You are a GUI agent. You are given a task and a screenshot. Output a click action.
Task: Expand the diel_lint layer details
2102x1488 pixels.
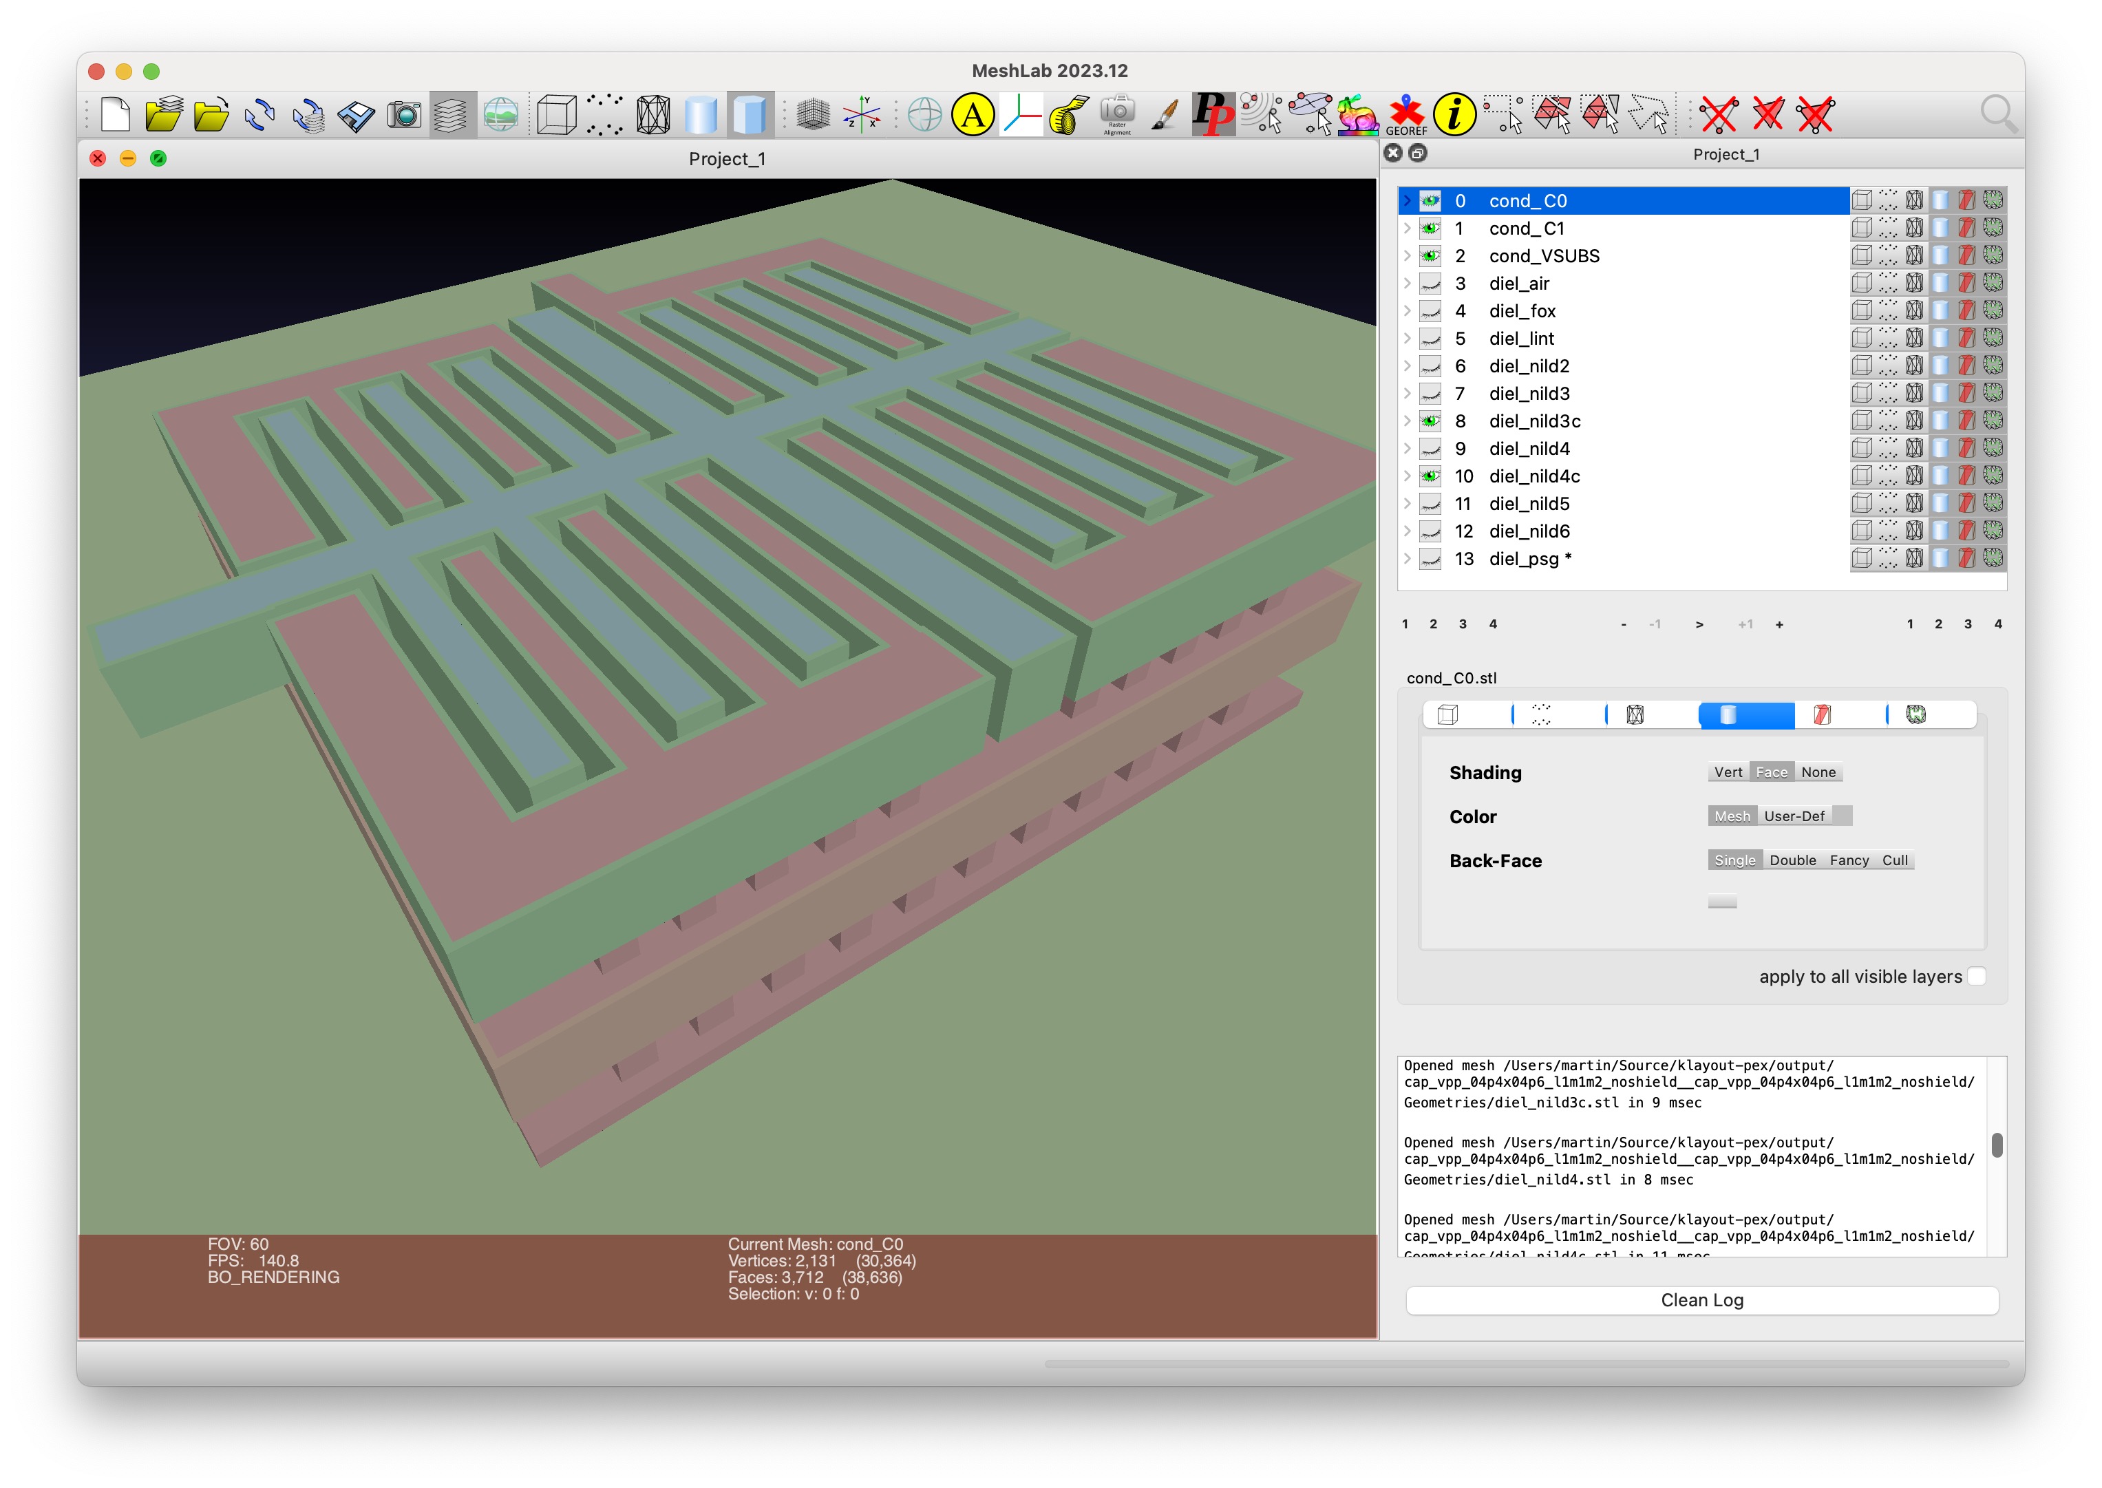click(x=1408, y=338)
